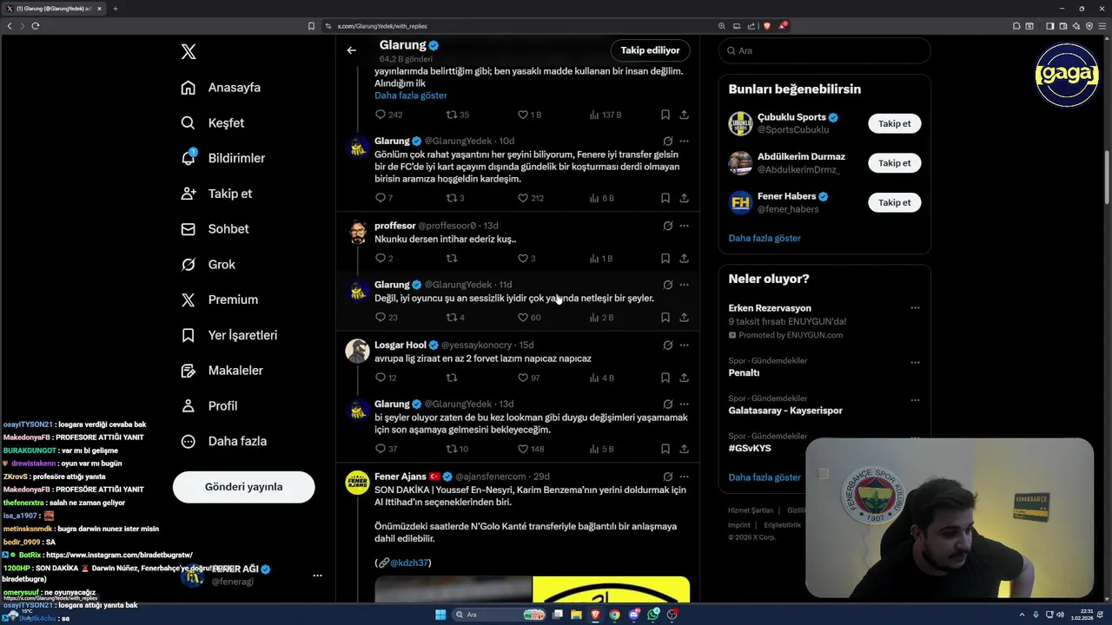Open Premium page

(x=219, y=299)
